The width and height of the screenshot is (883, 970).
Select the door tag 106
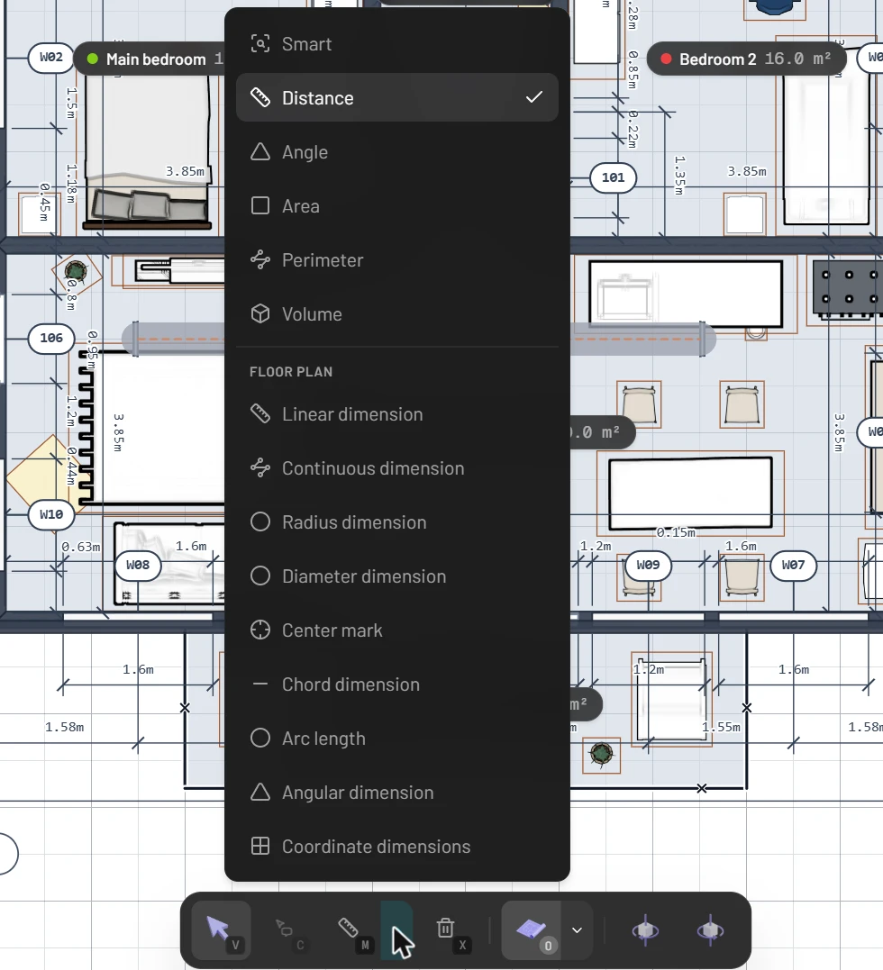coord(51,339)
